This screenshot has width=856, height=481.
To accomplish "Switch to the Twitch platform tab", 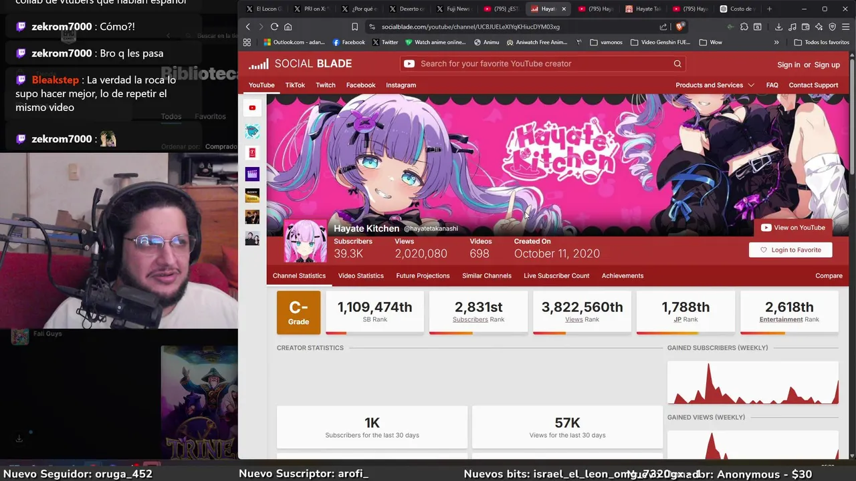I will [326, 85].
